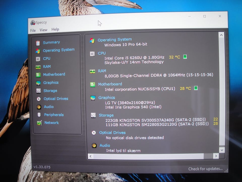242x182 pixels.
Task: Click version label v1.33.075
Action: 42,167
